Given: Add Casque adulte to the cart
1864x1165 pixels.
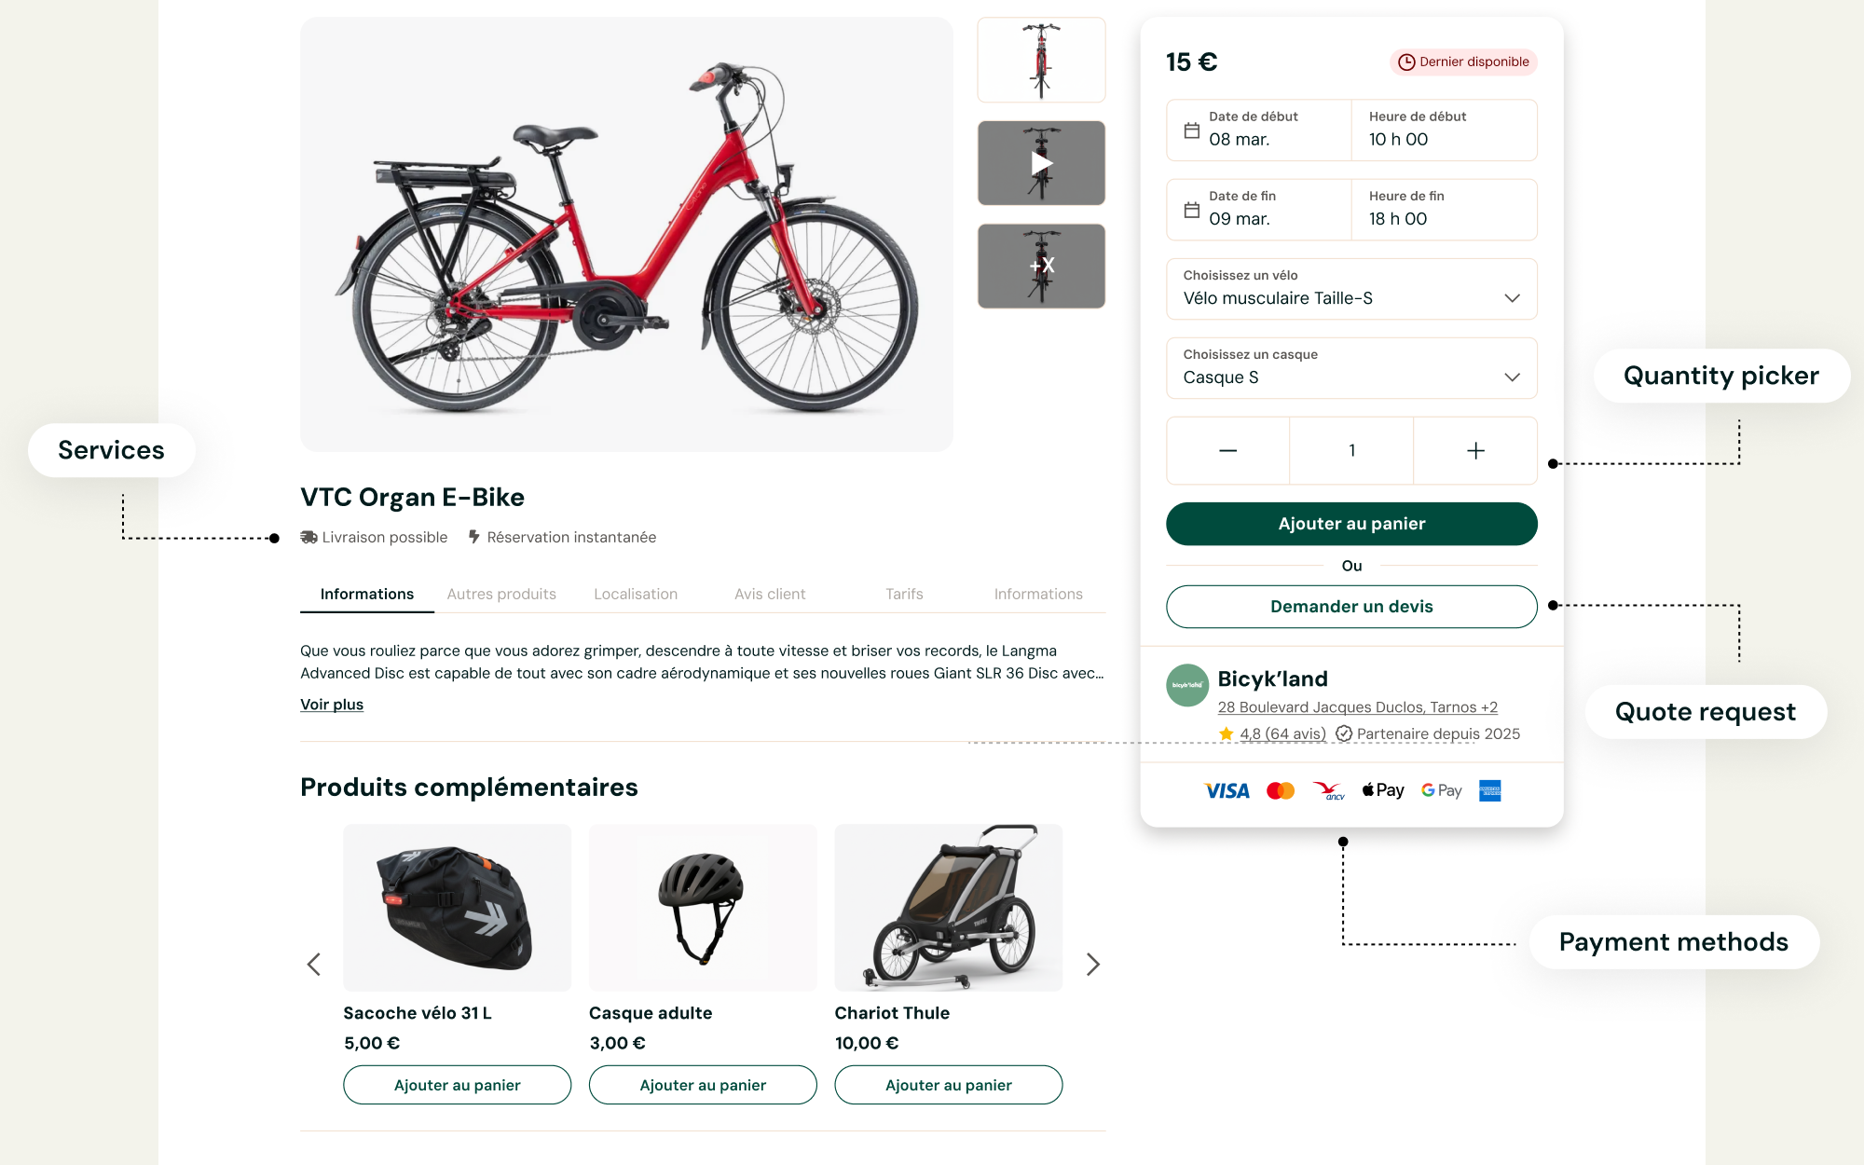Looking at the screenshot, I should tap(703, 1085).
